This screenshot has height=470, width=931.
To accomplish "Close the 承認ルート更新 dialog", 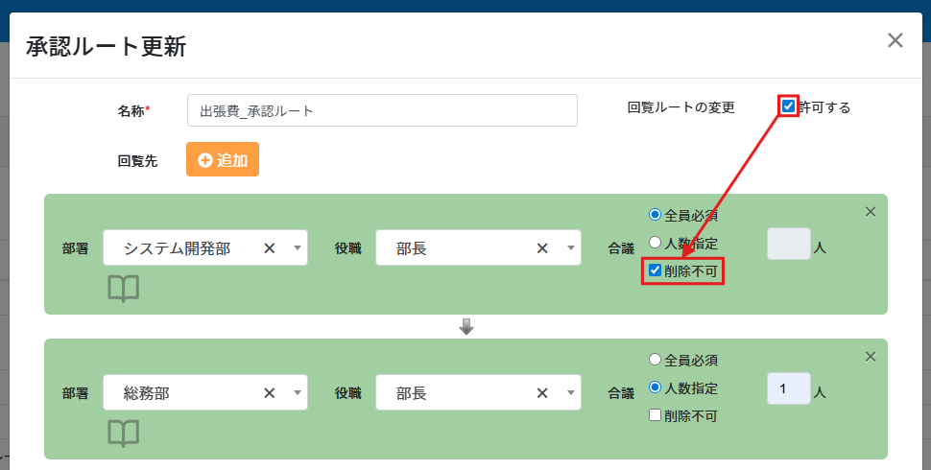I will tap(895, 40).
